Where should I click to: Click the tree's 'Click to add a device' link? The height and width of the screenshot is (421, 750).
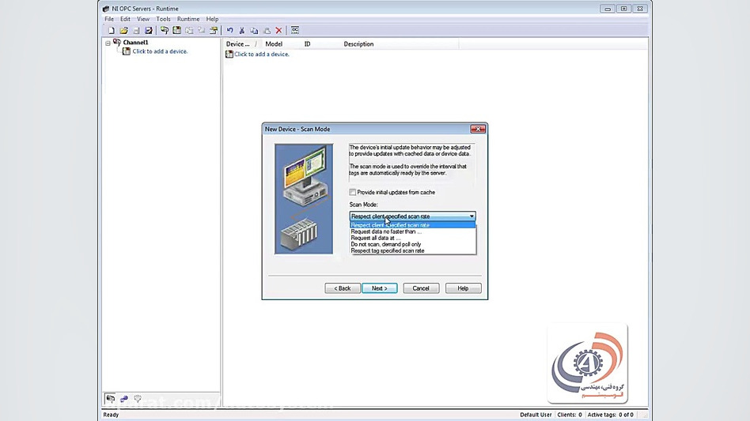tap(161, 51)
